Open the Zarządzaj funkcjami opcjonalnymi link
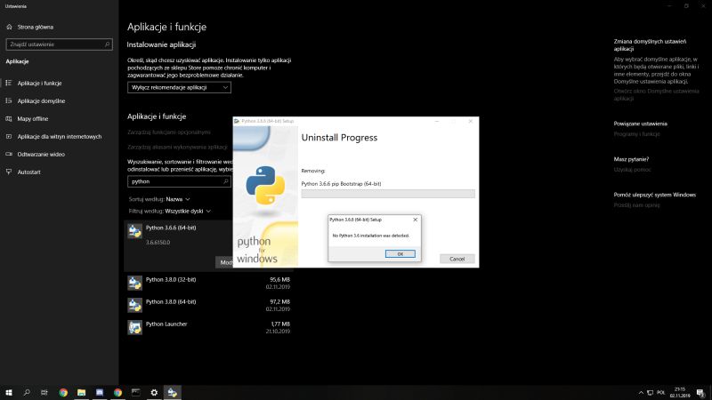 coord(169,132)
